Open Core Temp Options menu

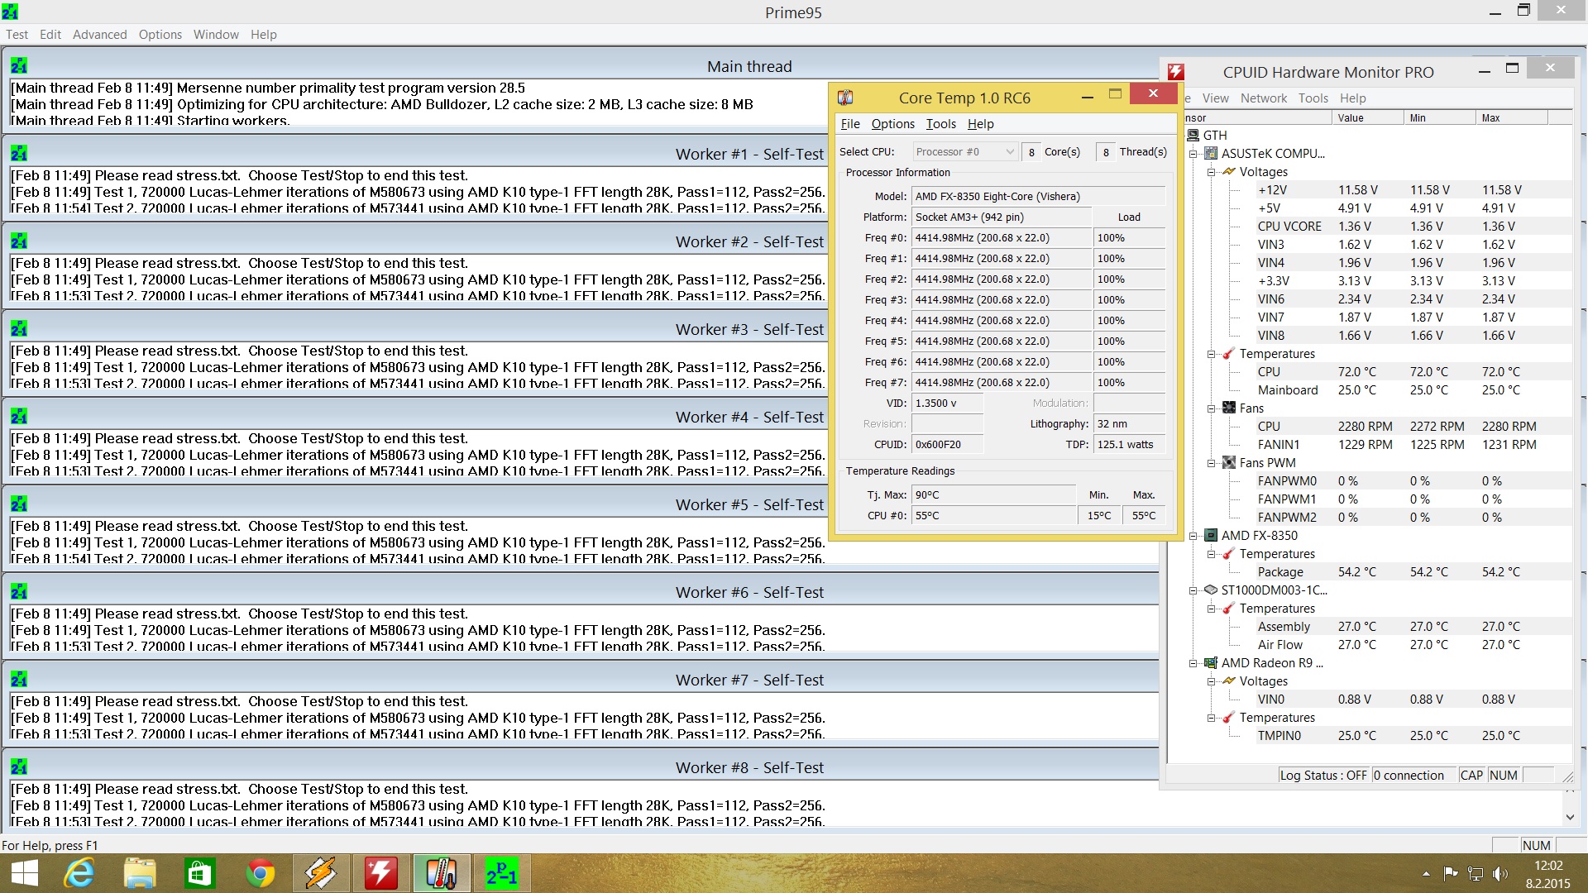(893, 124)
